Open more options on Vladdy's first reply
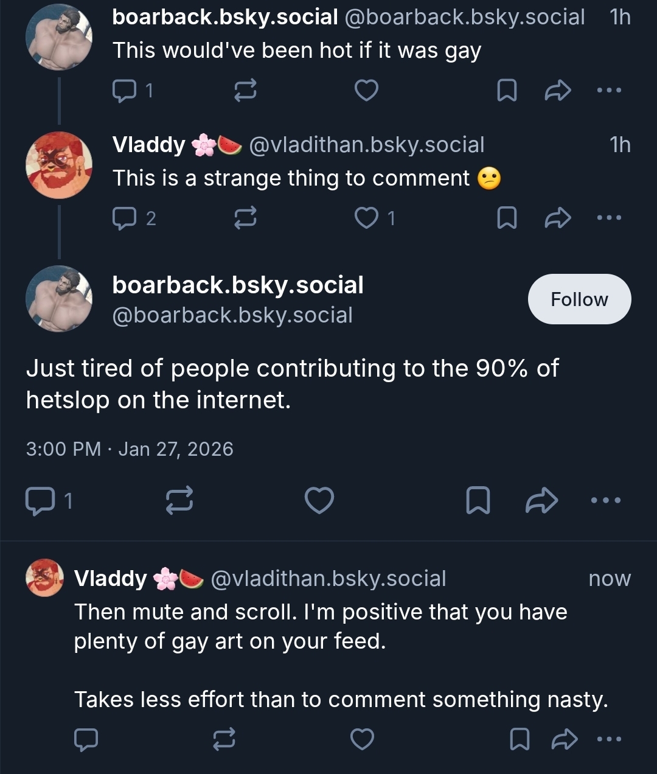The width and height of the screenshot is (657, 774). pyautogui.click(x=609, y=218)
